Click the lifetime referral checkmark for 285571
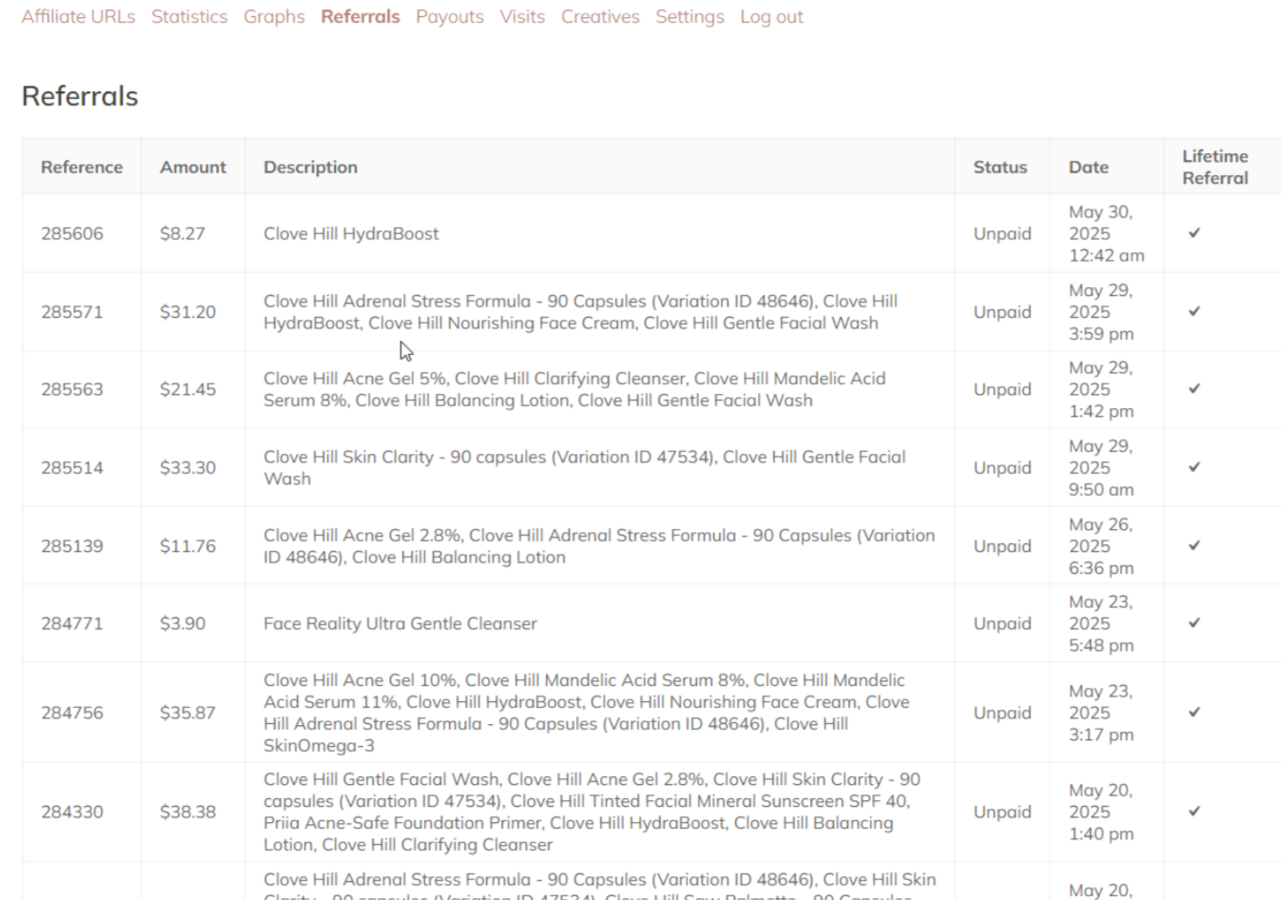Viewport: 1281px width, 900px height. tap(1194, 311)
